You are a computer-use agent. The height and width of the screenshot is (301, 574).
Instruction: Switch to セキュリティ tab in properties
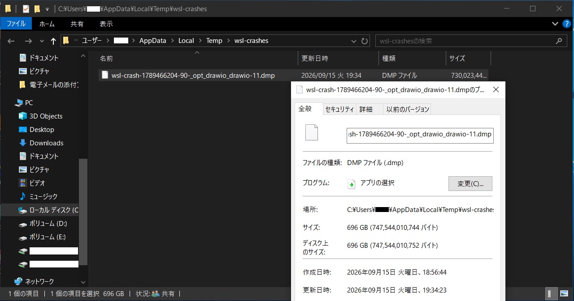[339, 109]
